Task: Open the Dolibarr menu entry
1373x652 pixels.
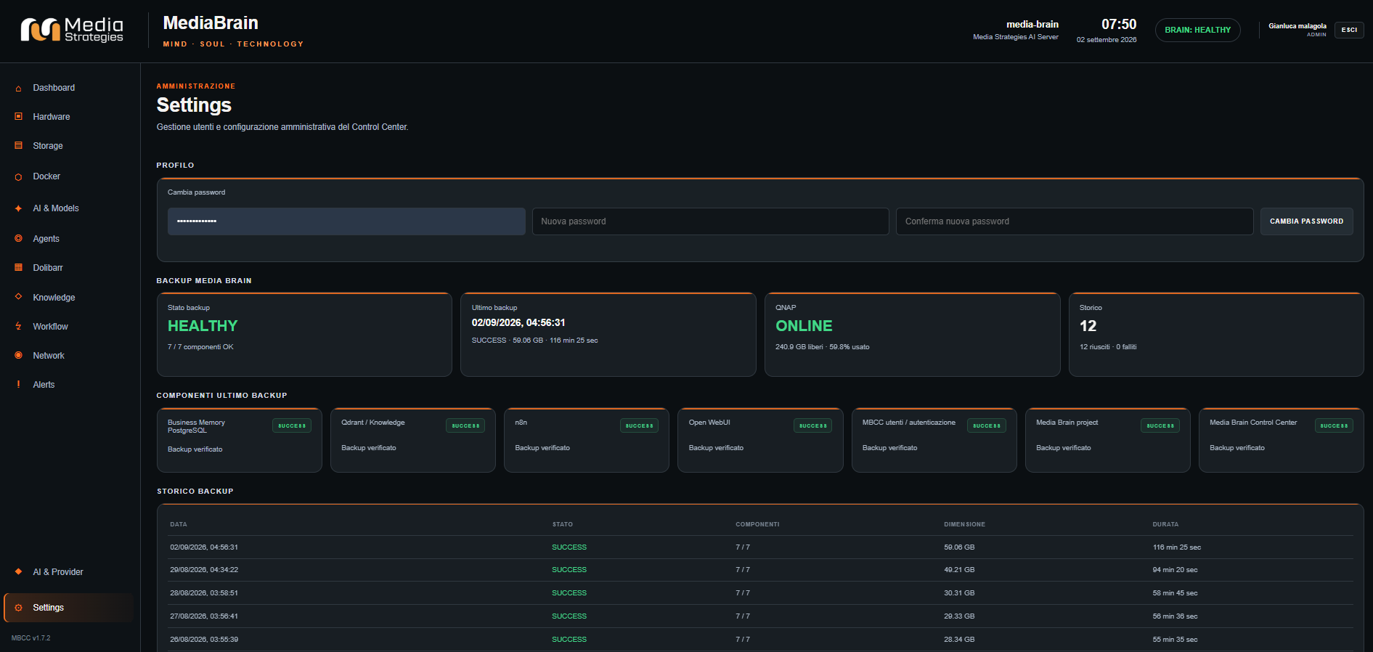Action: 48,268
